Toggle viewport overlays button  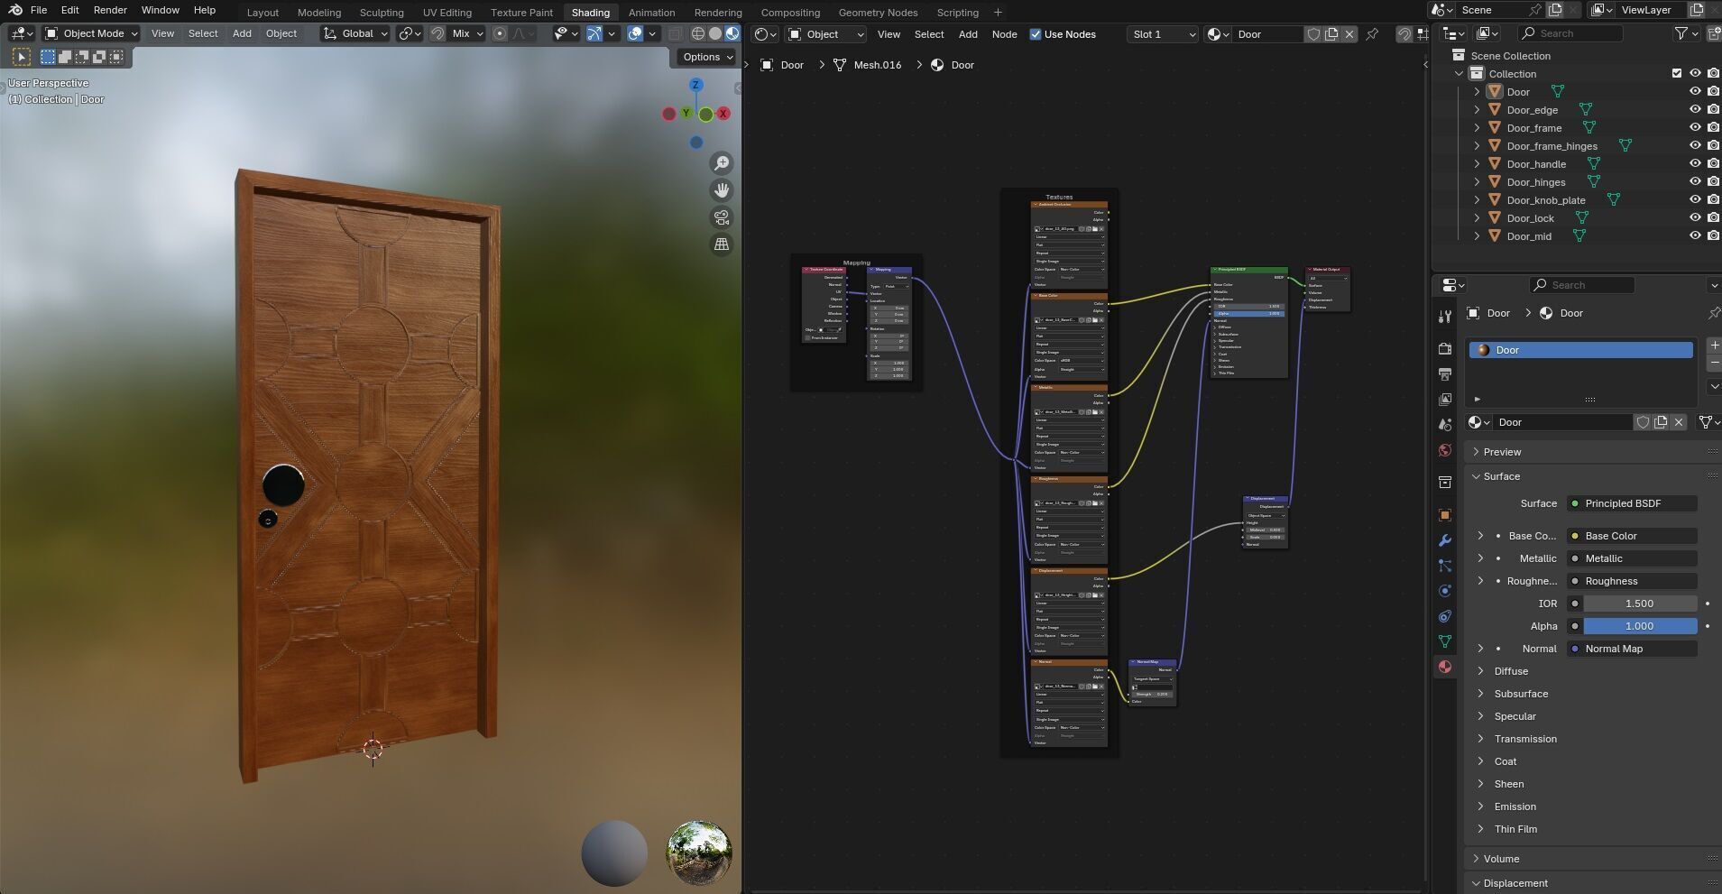[x=635, y=33]
